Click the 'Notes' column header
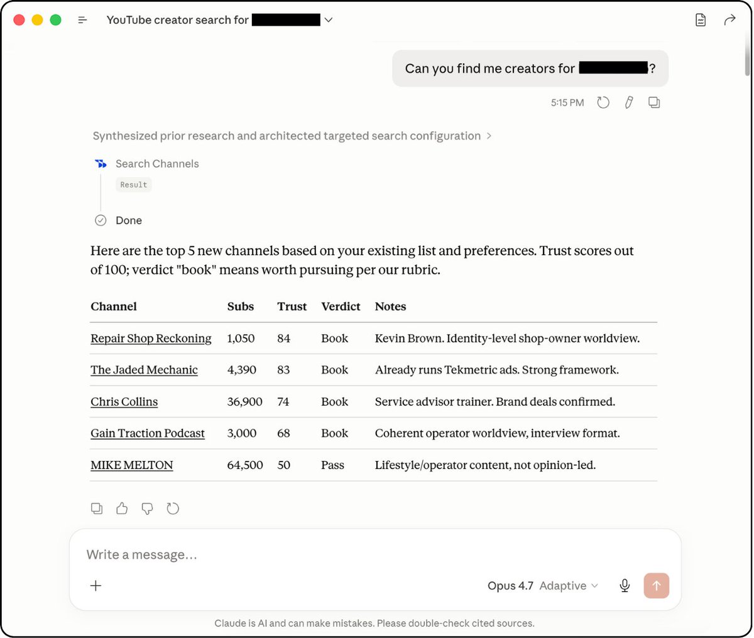Viewport: 754px width, 638px height. 390,306
